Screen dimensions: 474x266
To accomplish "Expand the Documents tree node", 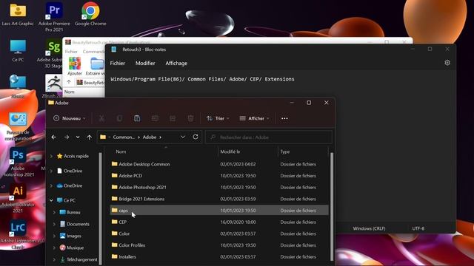I will (54, 224).
